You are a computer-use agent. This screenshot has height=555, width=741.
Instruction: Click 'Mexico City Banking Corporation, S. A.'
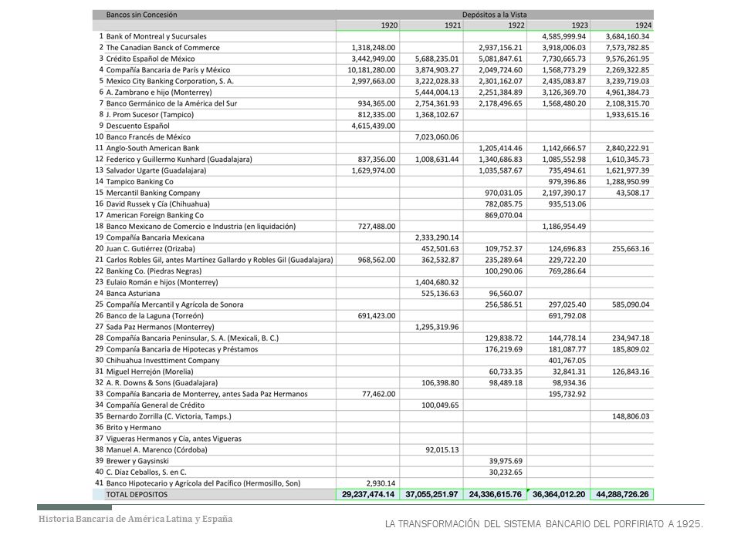(x=170, y=81)
